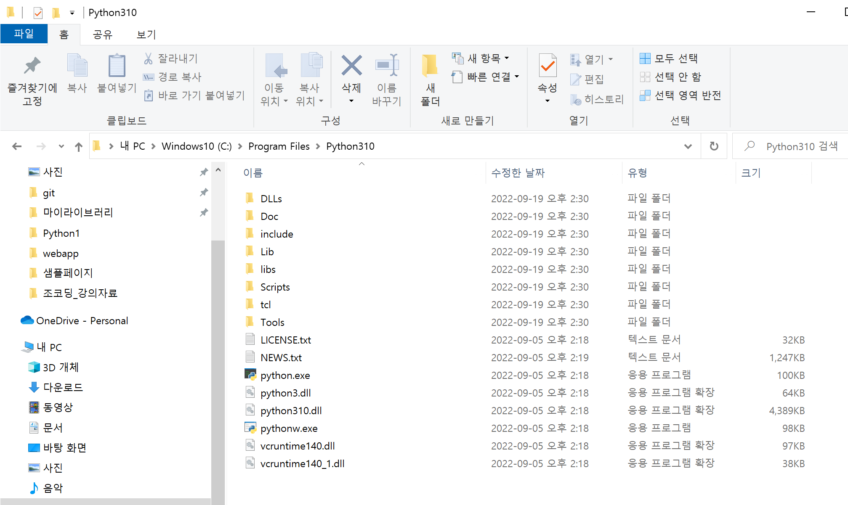The height and width of the screenshot is (505, 848).
Task: Click the Up one level arrow
Action: (79, 146)
